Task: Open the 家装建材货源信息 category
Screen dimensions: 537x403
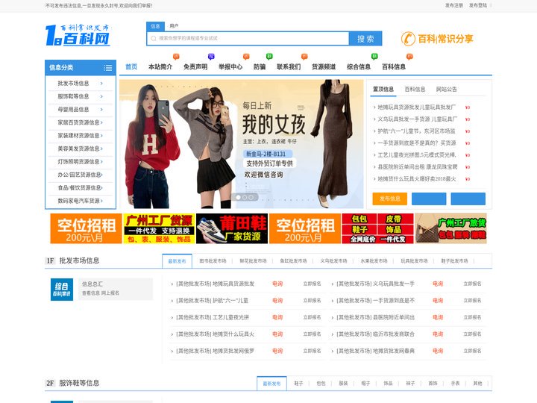Action: (80, 135)
